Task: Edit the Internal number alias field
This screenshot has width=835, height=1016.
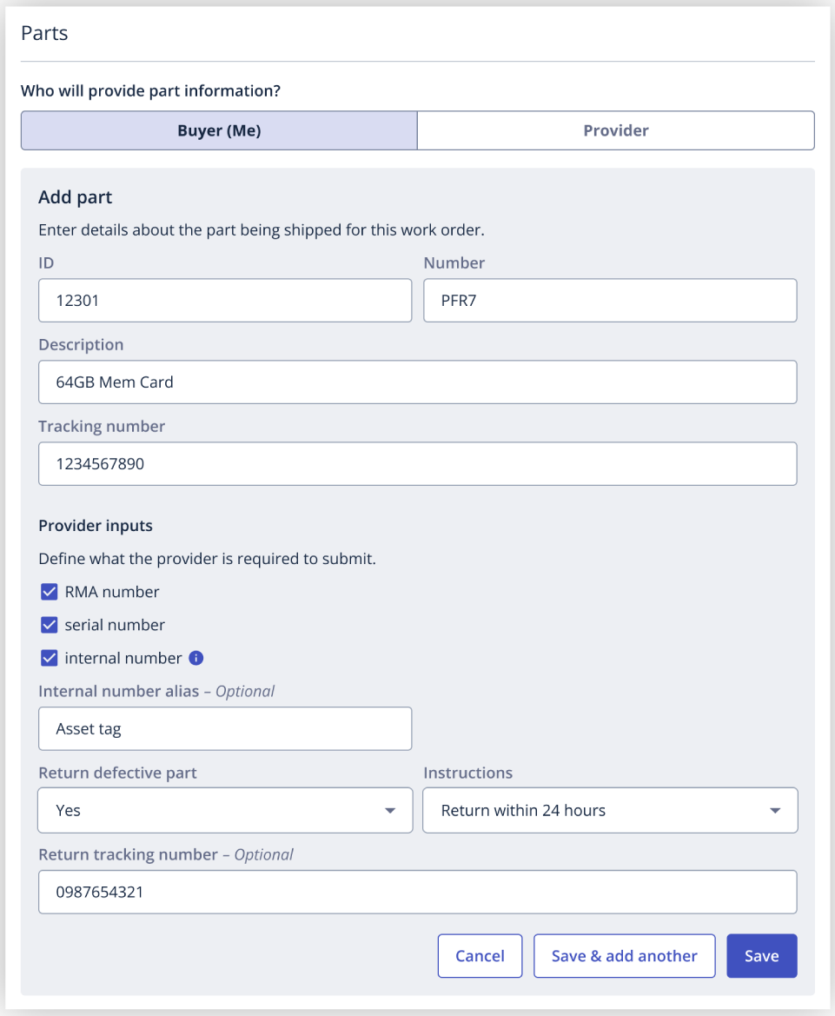Action: point(225,729)
